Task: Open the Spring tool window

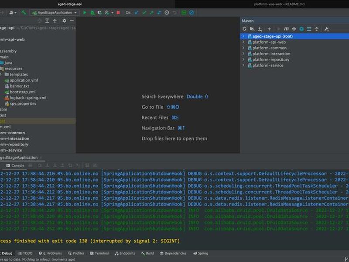Action: coord(201,253)
